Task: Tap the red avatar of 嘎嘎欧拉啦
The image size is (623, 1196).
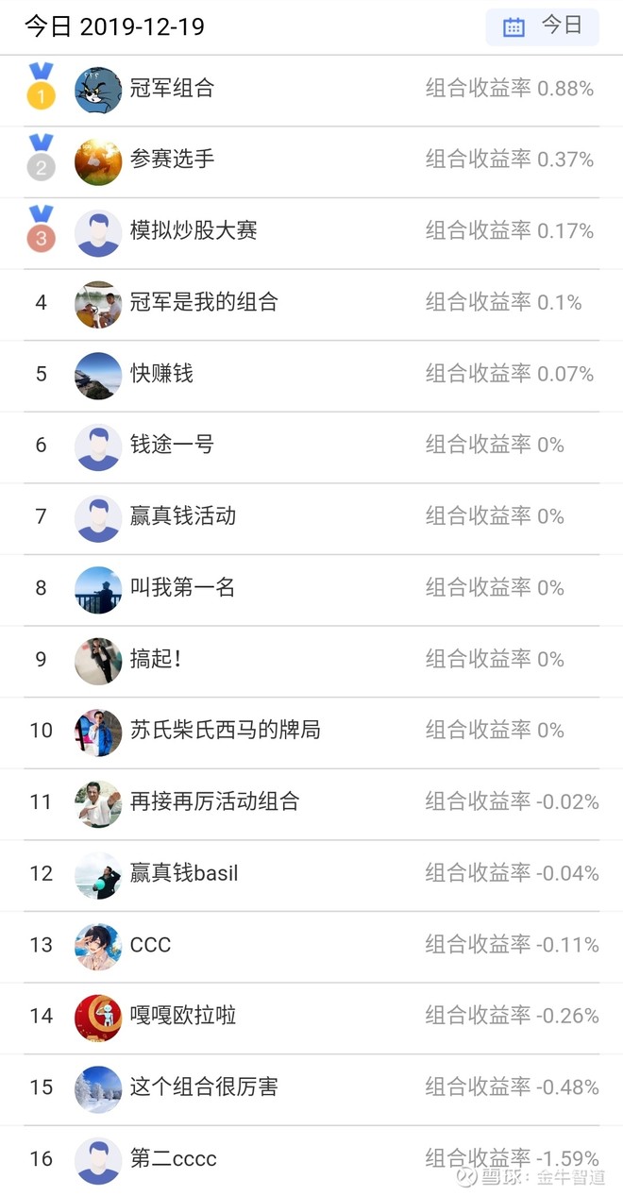Action: (98, 1018)
